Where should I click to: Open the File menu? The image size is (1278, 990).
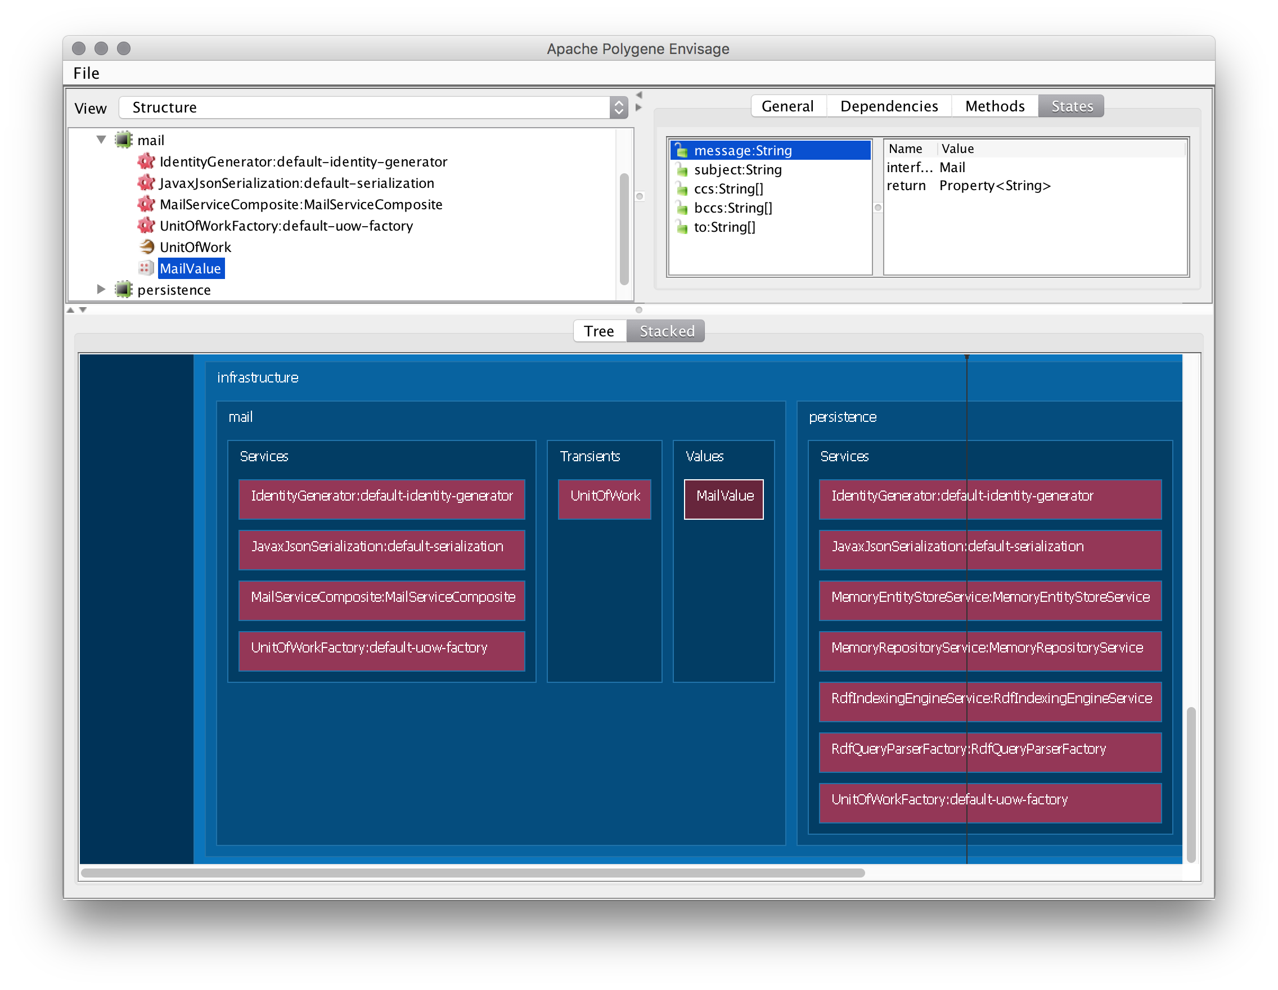pyautogui.click(x=86, y=73)
